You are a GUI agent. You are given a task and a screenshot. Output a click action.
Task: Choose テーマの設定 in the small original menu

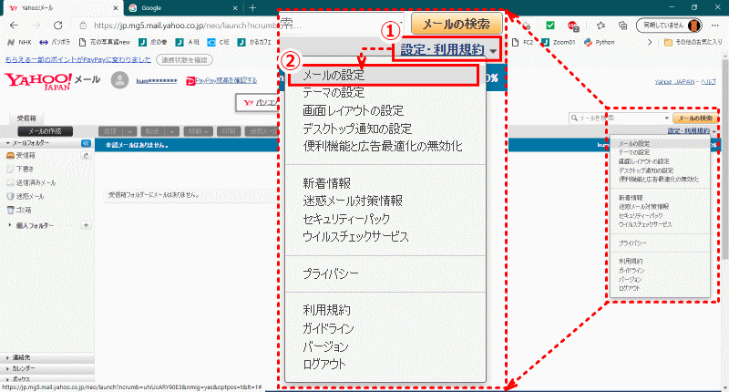pyautogui.click(x=633, y=152)
